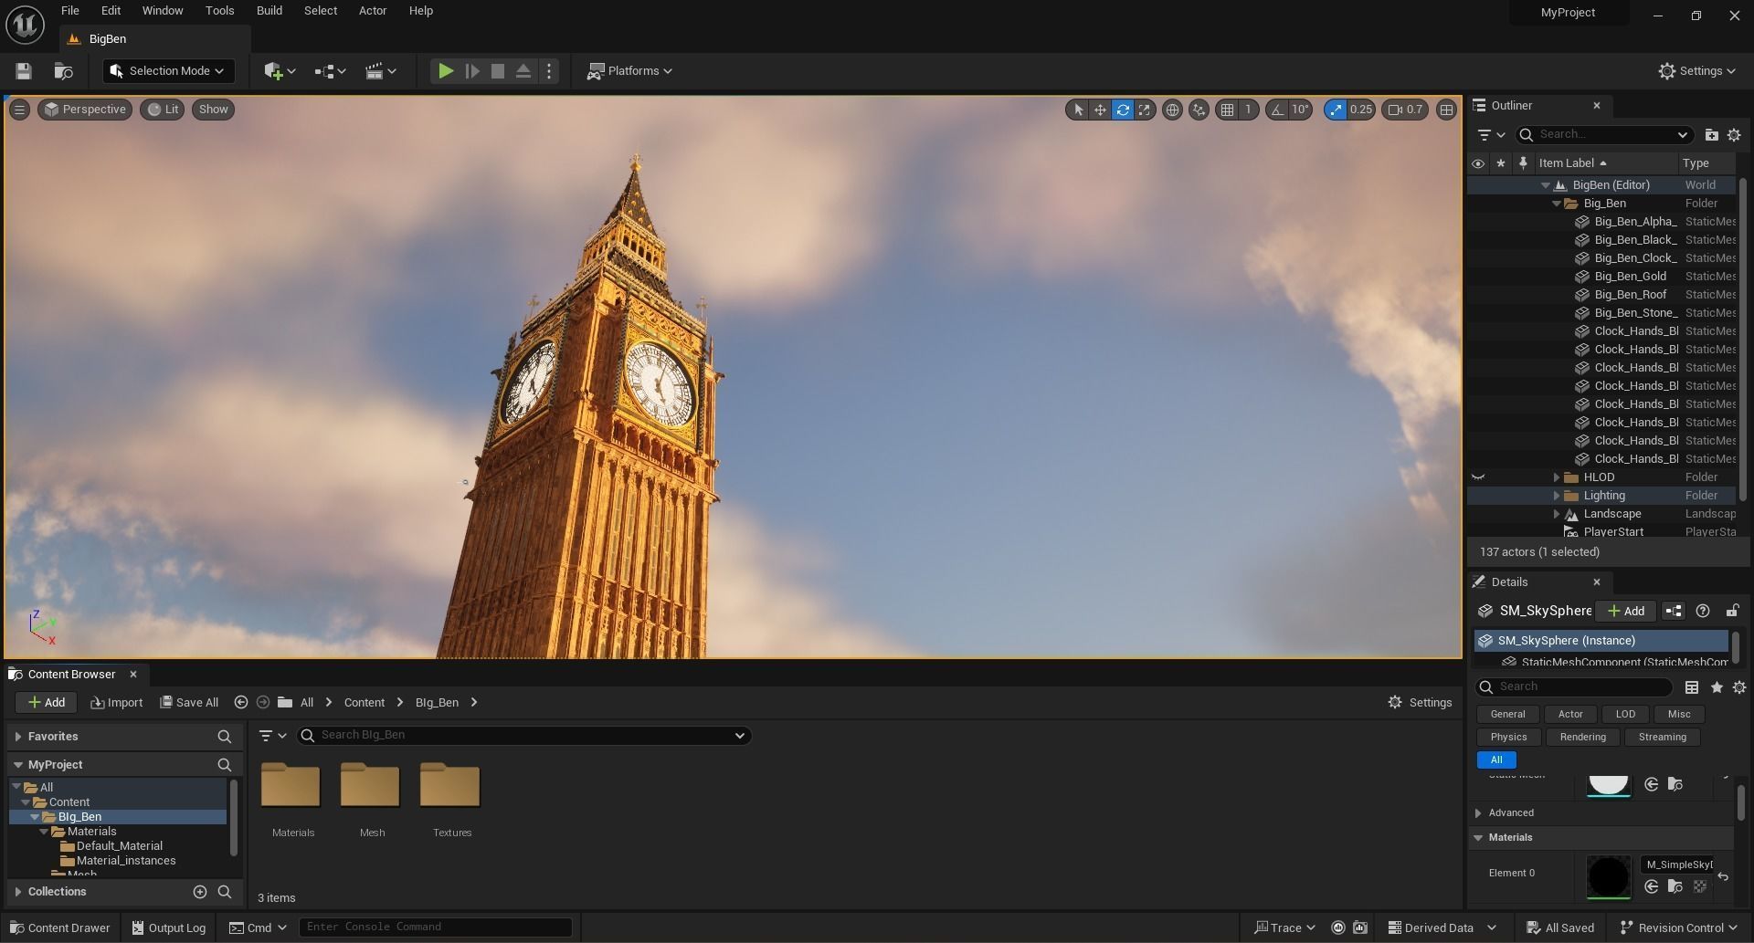Toggle grid snapping in the viewport

tap(1227, 110)
